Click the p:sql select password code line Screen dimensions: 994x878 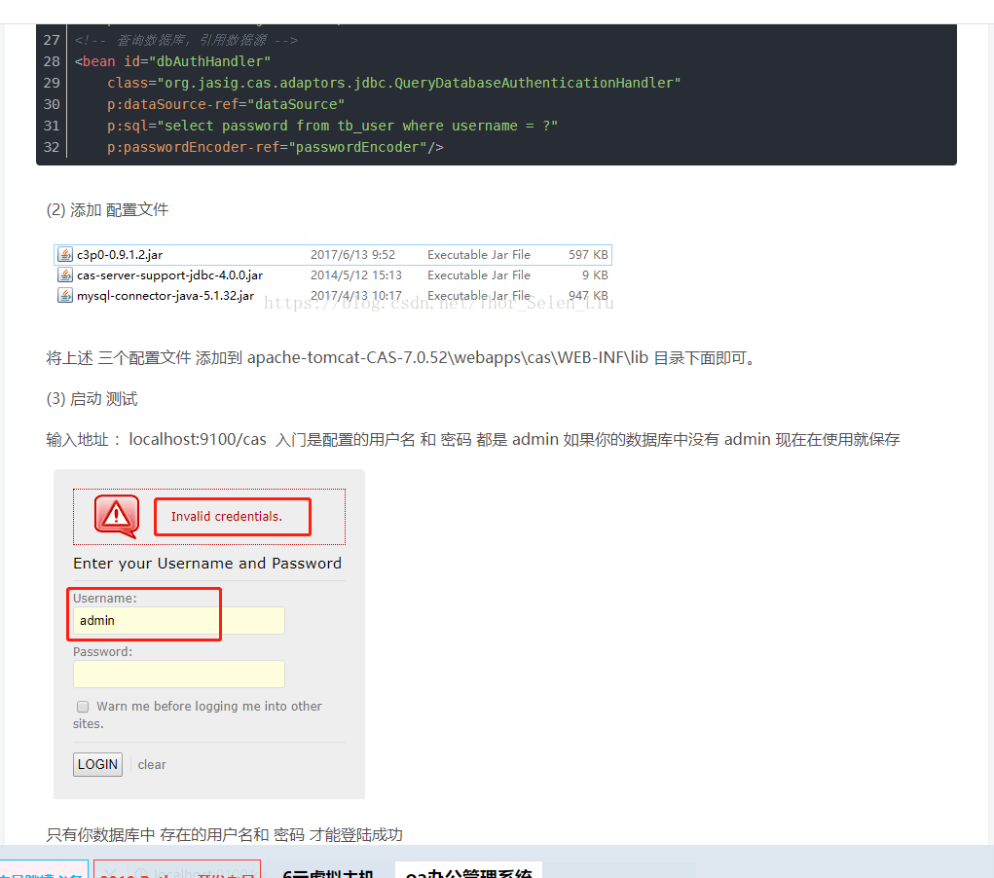point(332,127)
